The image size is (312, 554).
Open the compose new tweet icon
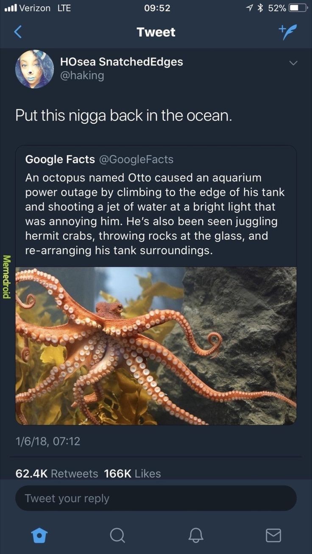point(287,31)
